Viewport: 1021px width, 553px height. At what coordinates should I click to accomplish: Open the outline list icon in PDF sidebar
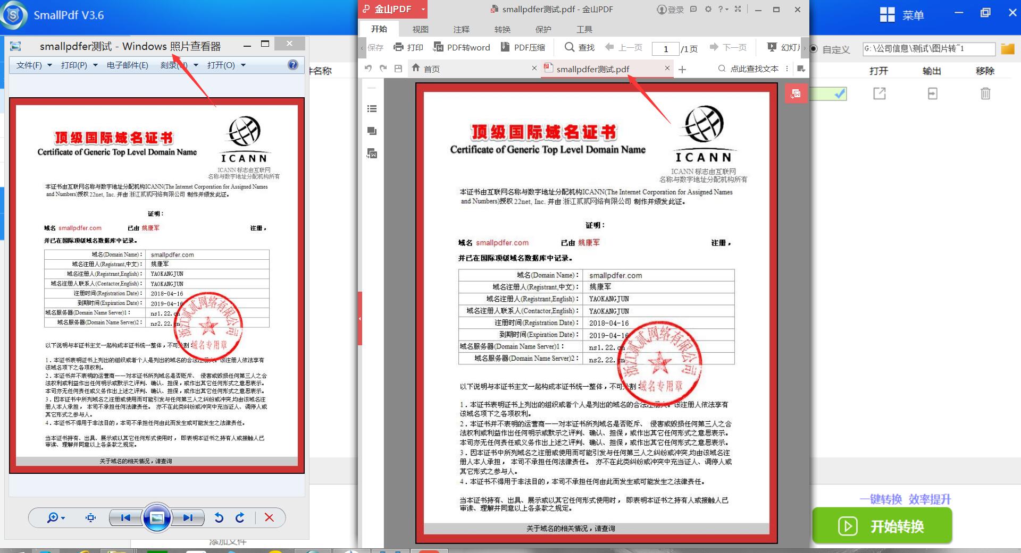click(x=372, y=108)
